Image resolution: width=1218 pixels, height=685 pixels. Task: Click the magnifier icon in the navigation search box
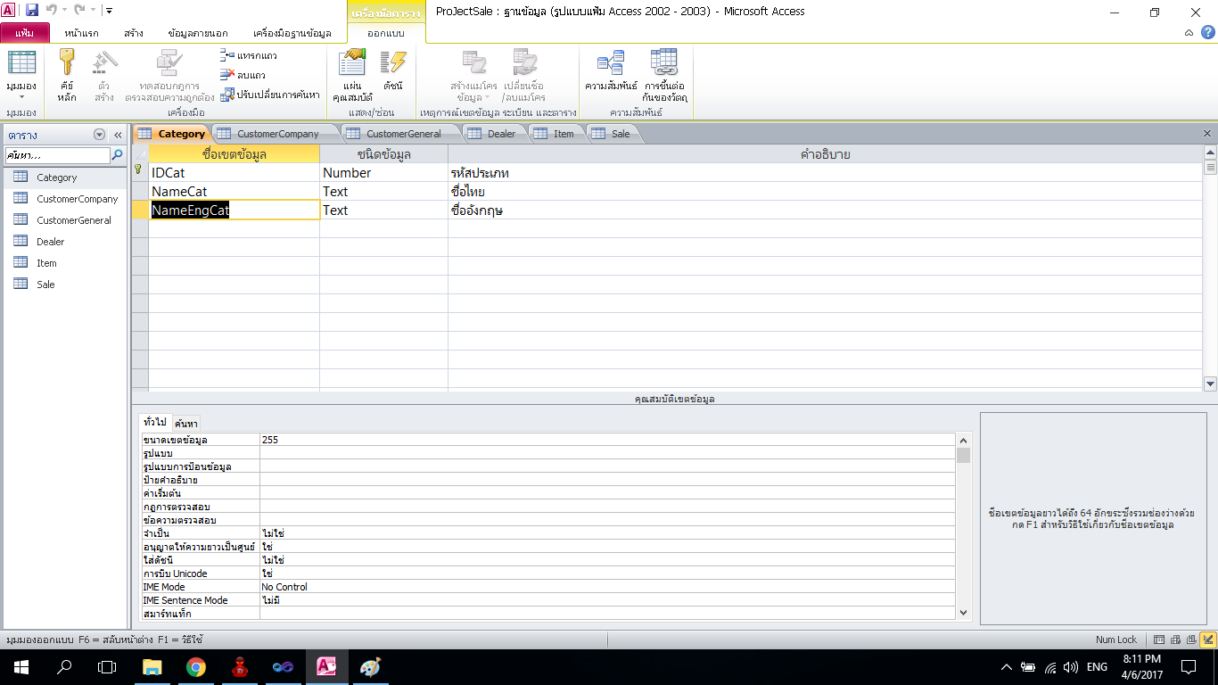point(117,155)
